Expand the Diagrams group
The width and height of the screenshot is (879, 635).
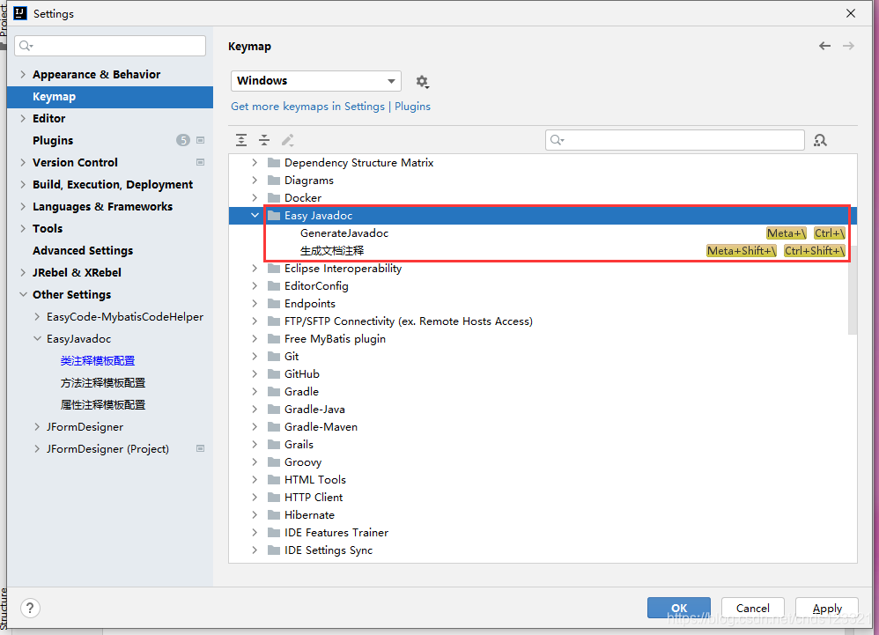pos(255,181)
